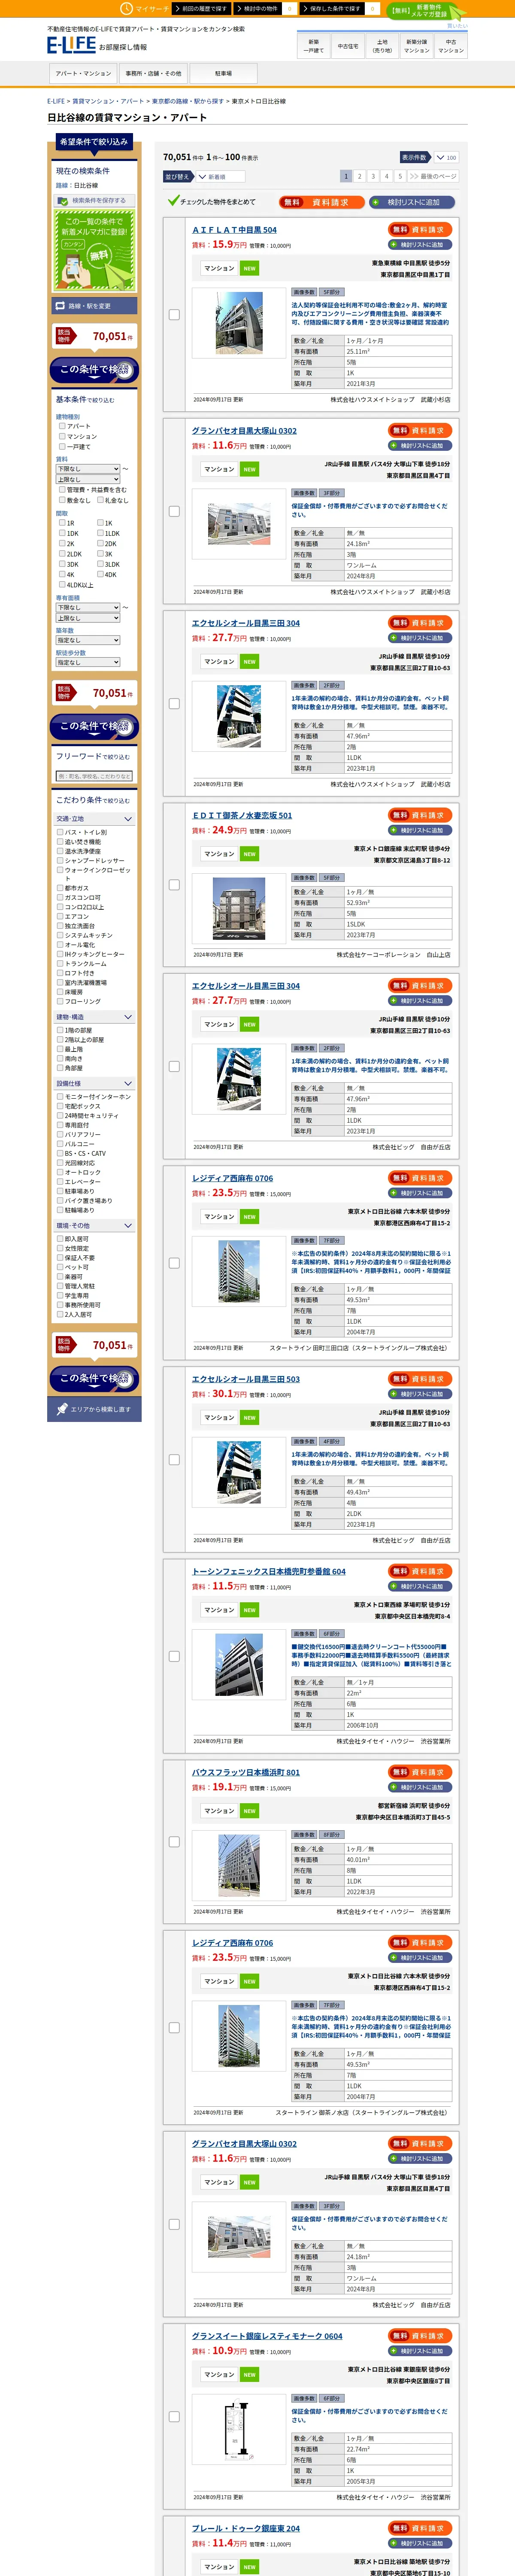Open the 賃料 下限なし dropdown
This screenshot has height=2576, width=515.
88,469
